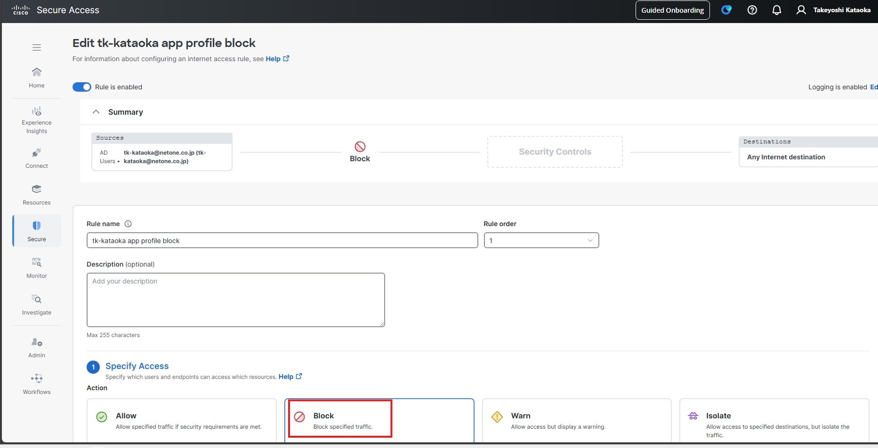The height and width of the screenshot is (448, 878).
Task: Navigate to Monitor in sidebar
Action: coord(37,267)
